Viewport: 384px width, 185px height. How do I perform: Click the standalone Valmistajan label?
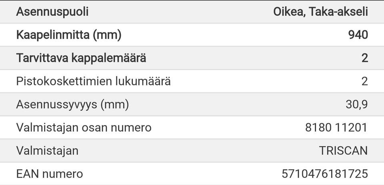point(47,151)
